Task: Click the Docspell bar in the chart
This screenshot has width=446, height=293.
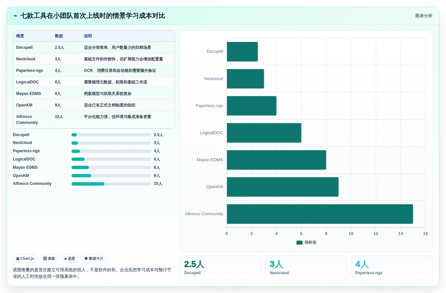Action: click(x=242, y=52)
